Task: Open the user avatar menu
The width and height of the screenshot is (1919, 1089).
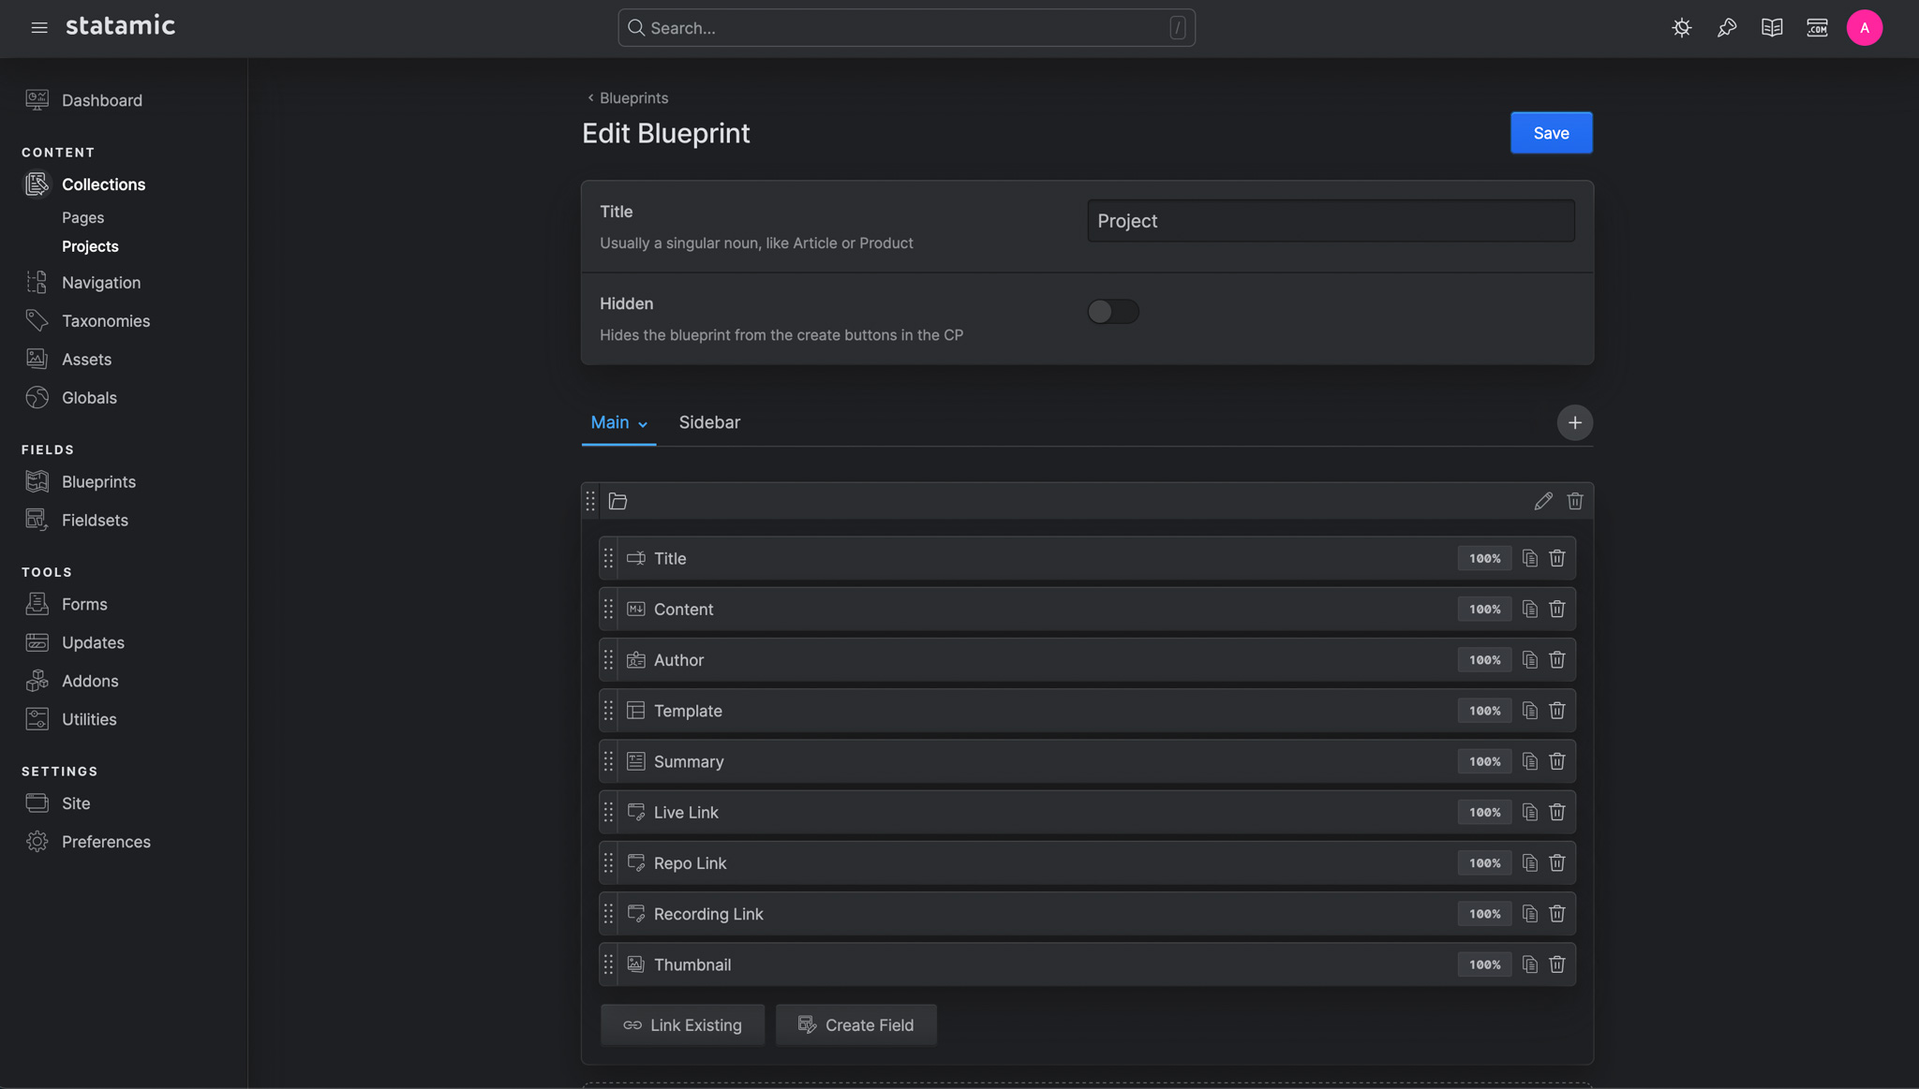Action: 1865,28
